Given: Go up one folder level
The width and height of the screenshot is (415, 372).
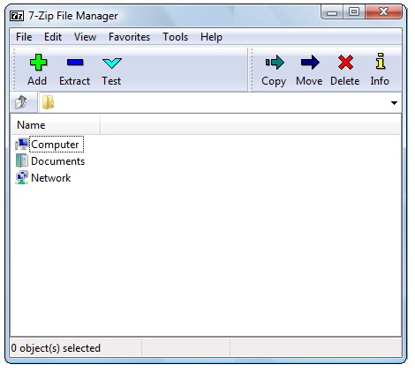Looking at the screenshot, I should point(21,102).
